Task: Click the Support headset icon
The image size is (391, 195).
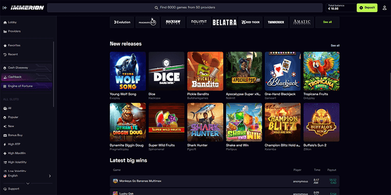Action: click(x=5, y=189)
